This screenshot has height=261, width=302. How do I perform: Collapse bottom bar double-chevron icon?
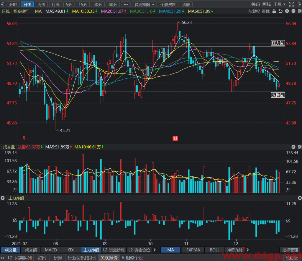2,258
